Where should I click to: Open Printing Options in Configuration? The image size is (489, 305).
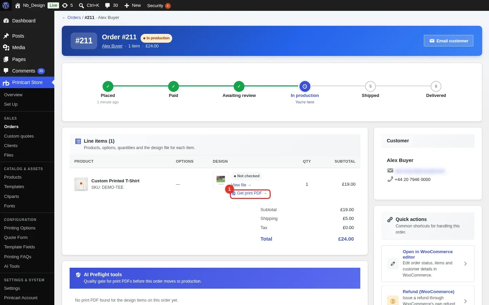click(20, 228)
